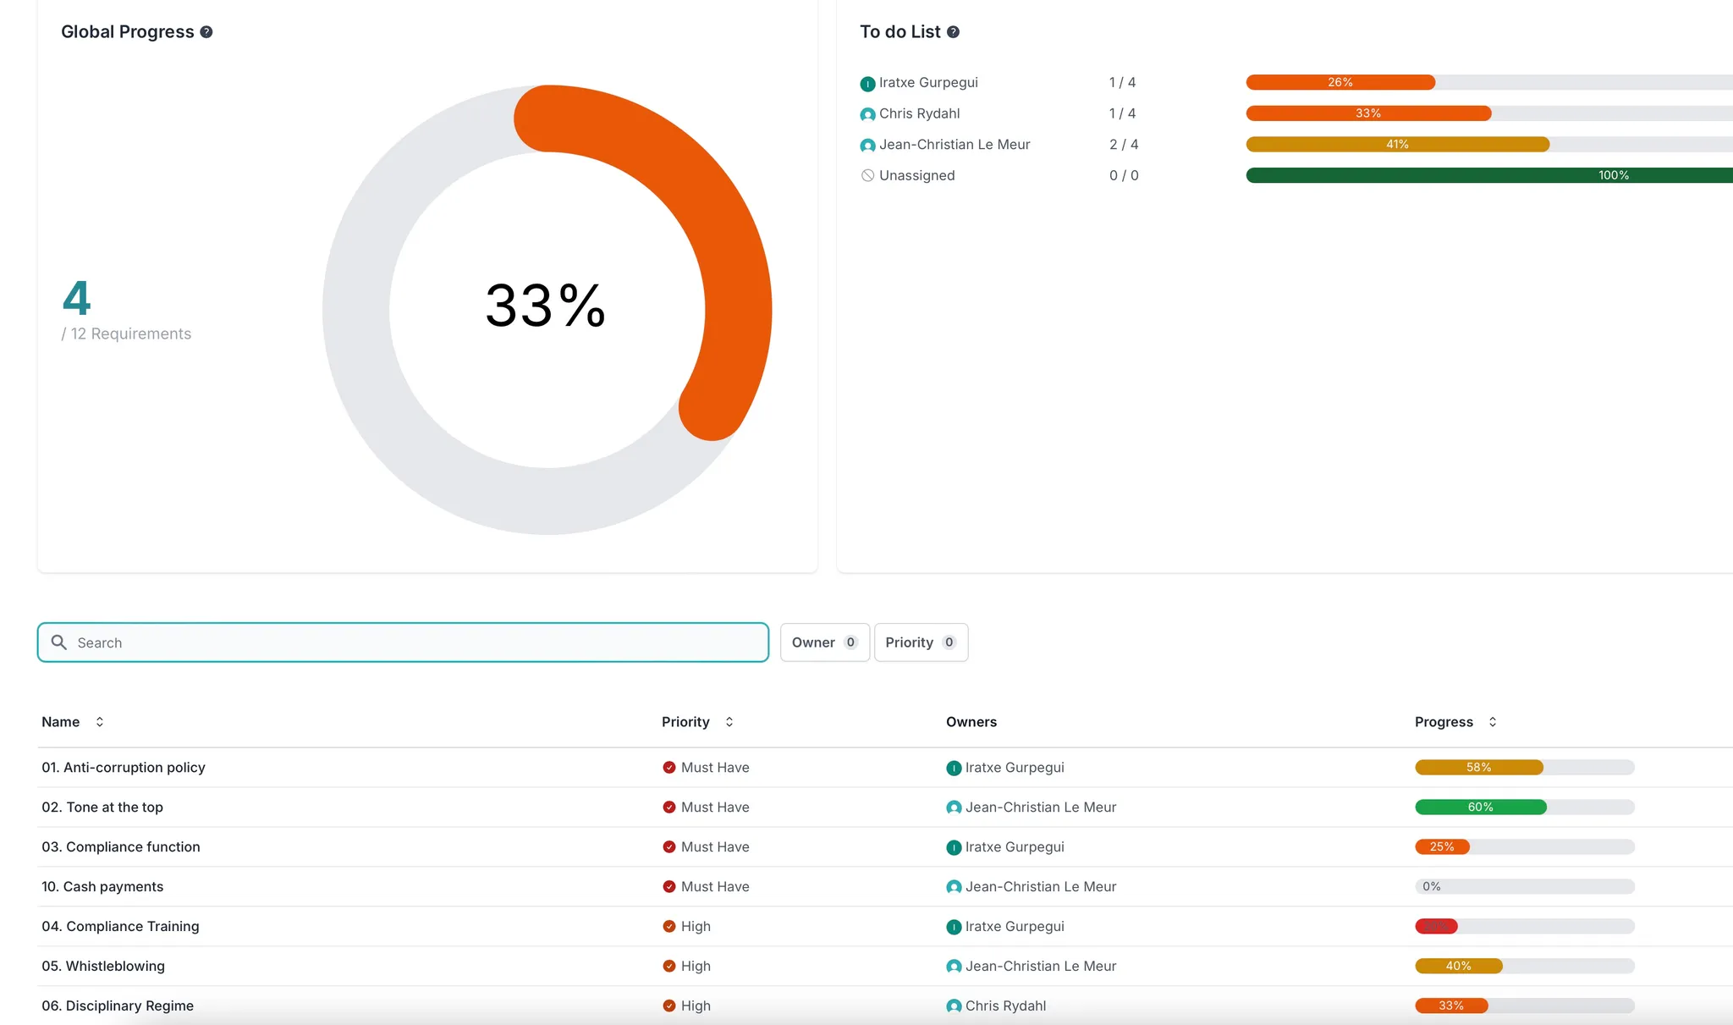Click owner avatar in Cash payments row

(954, 887)
